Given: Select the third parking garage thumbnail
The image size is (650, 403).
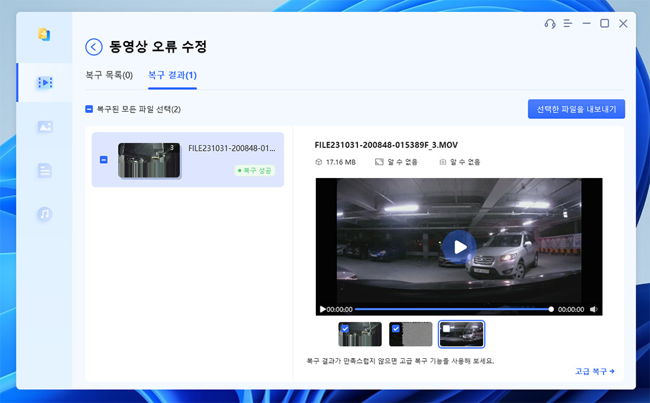Looking at the screenshot, I should [x=461, y=334].
